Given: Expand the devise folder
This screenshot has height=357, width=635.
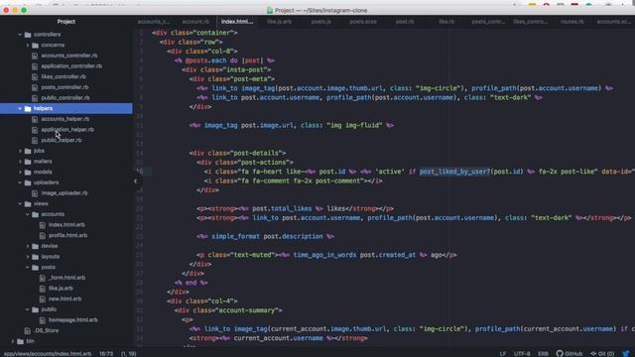Looking at the screenshot, I should pos(28,246).
